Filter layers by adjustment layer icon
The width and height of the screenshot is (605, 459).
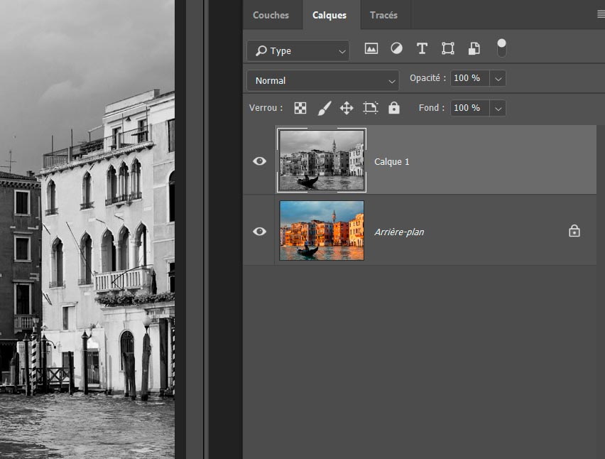396,49
